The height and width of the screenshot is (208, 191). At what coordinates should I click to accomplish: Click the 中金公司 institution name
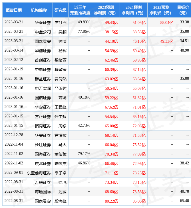[x=43, y=32]
